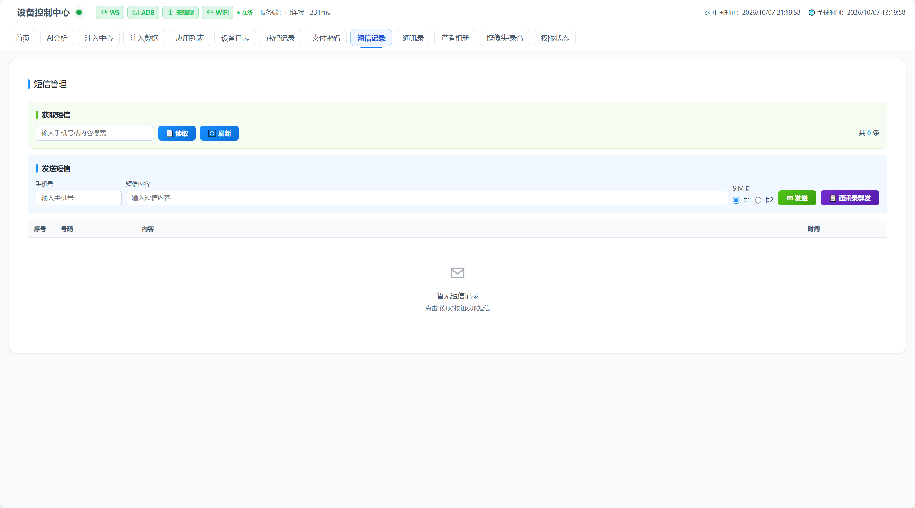This screenshot has width=915, height=508.
Task: Click the purple 通讯录群发 button
Action: point(850,198)
